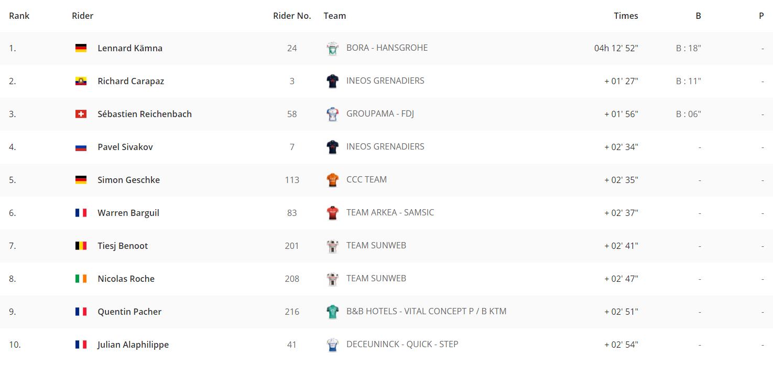Open INEOS GRENADIERS team for Richard Carapaz
Screen dimensions: 773x366
click(385, 81)
